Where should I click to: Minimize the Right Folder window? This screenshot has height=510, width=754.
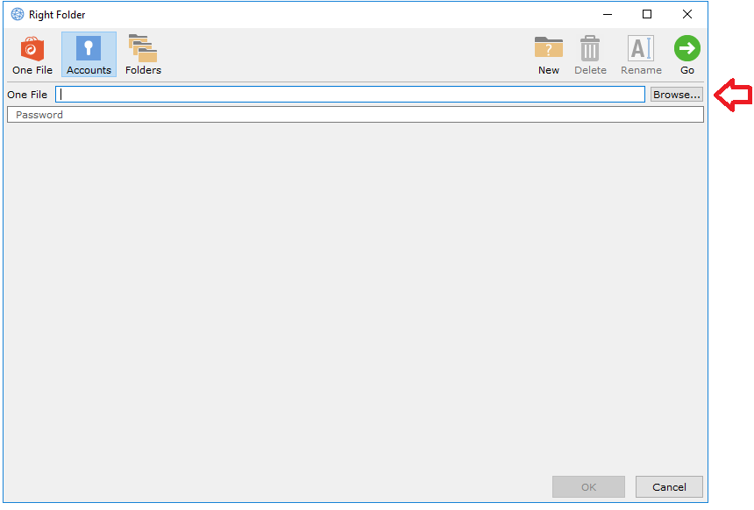click(x=607, y=14)
